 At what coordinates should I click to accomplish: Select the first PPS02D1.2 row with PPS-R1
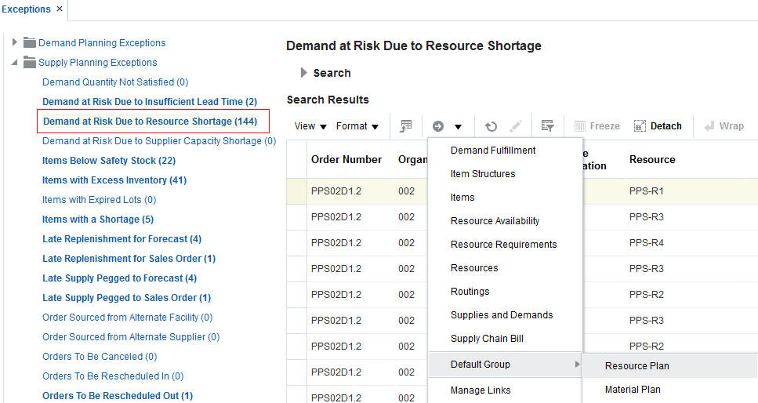tap(335, 191)
